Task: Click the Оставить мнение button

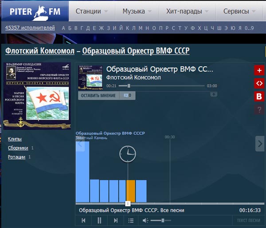Action: pyautogui.click(x=98, y=95)
